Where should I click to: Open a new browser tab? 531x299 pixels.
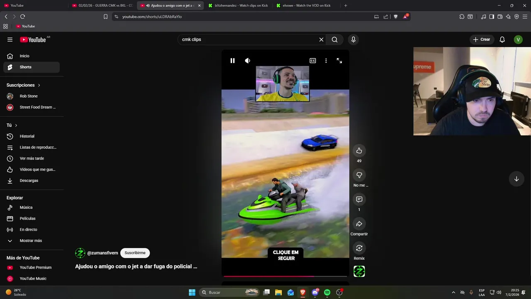coord(346,5)
